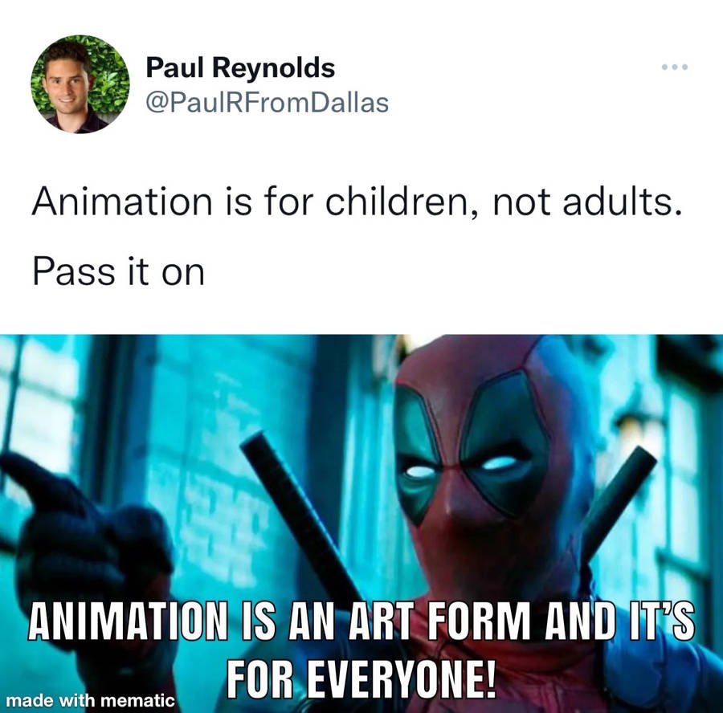Click the left white eye of the mask
The height and width of the screenshot is (713, 723).
tap(420, 472)
